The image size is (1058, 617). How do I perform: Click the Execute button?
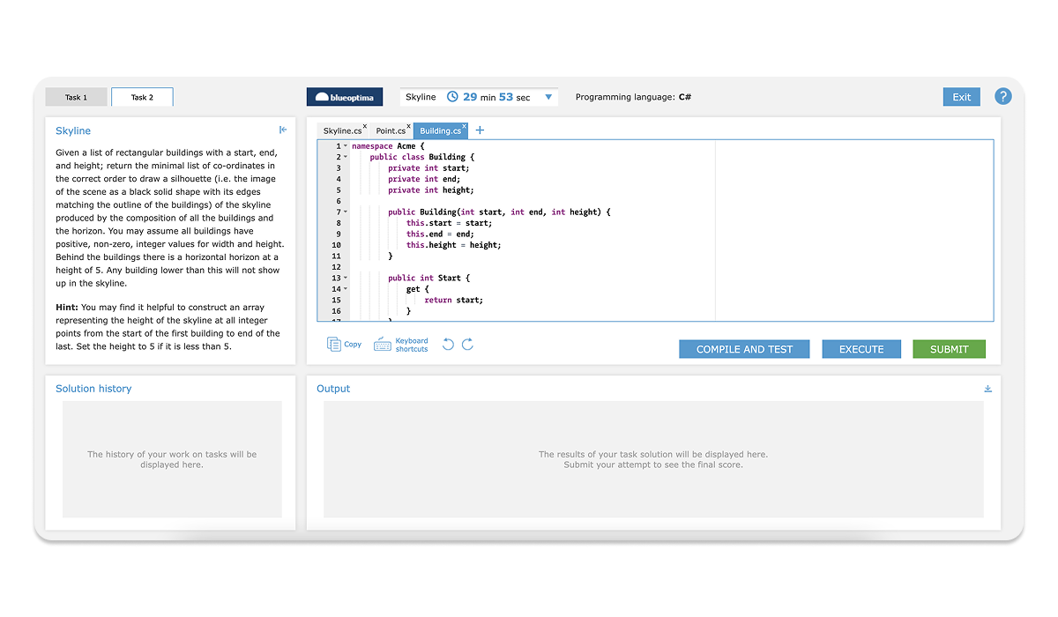coord(861,349)
